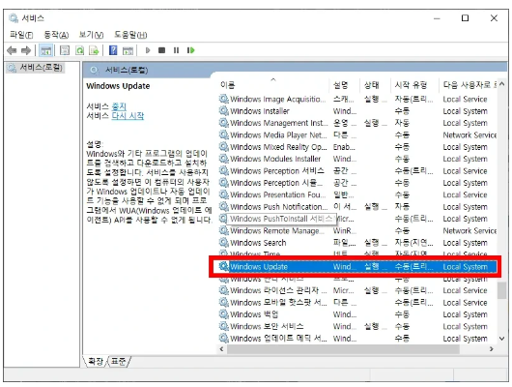Click the highlighted Windows Update name

pos(259,267)
